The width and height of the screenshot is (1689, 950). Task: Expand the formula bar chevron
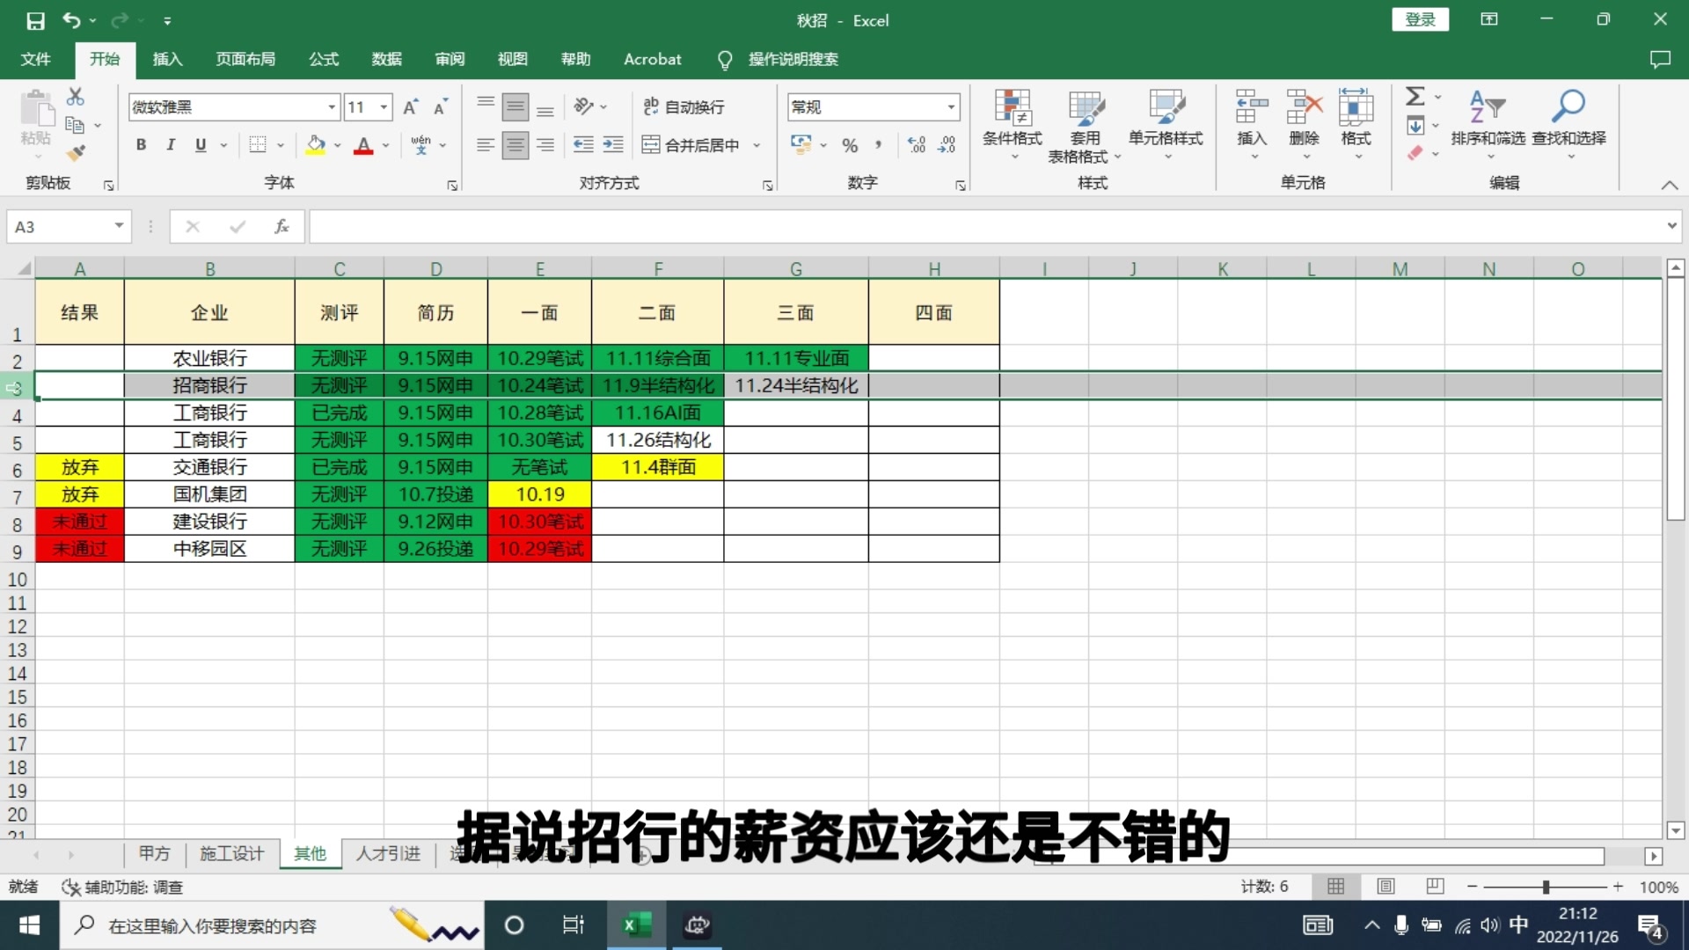pyautogui.click(x=1671, y=226)
